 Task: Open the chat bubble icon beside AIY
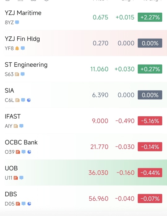tap(21, 126)
